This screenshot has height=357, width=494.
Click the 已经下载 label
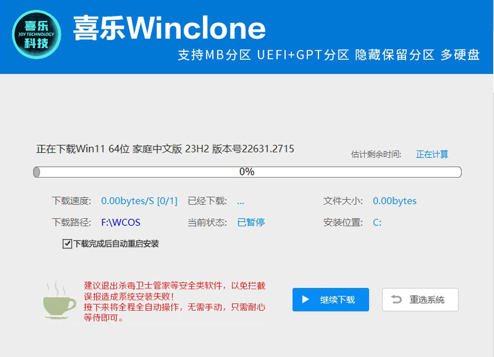pos(207,200)
